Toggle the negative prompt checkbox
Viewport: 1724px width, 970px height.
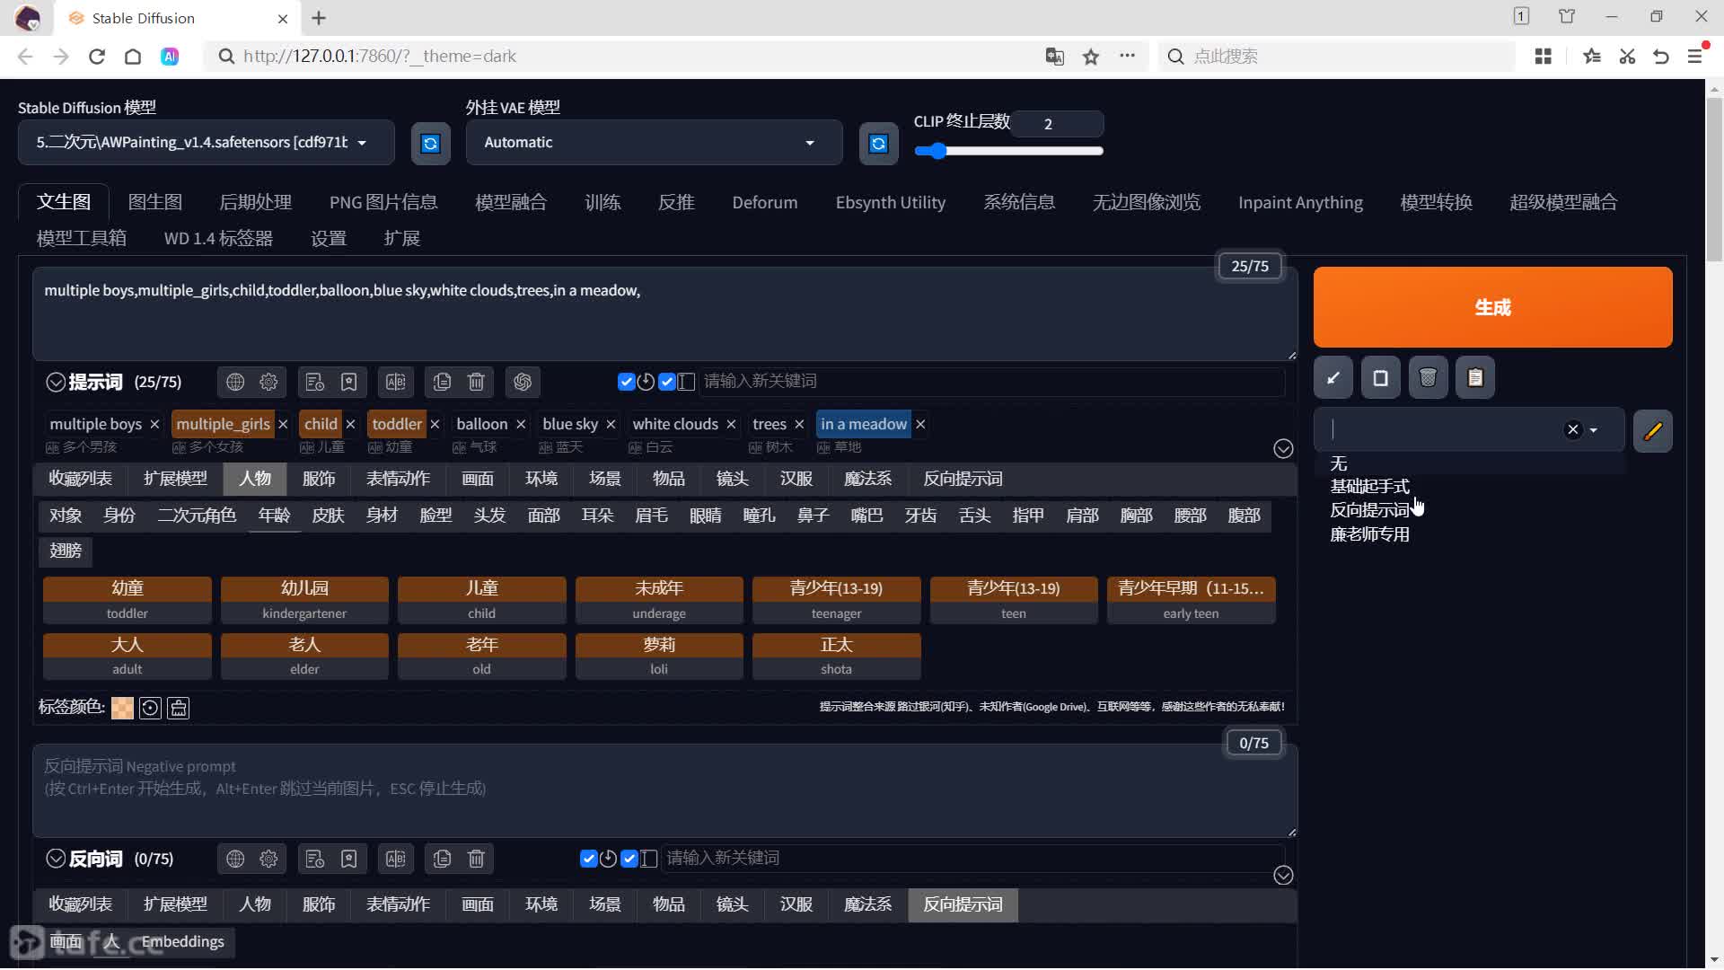pyautogui.click(x=587, y=858)
